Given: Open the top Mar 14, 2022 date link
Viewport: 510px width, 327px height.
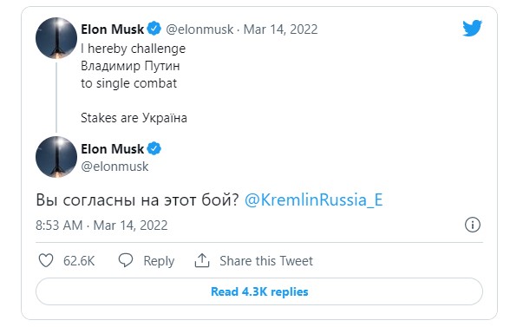Looking at the screenshot, I should click(280, 29).
